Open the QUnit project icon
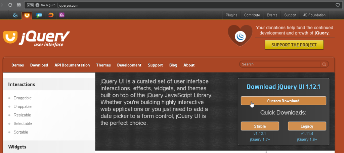Viewport: 344px width, 153px height. pyautogui.click(x=62, y=15)
